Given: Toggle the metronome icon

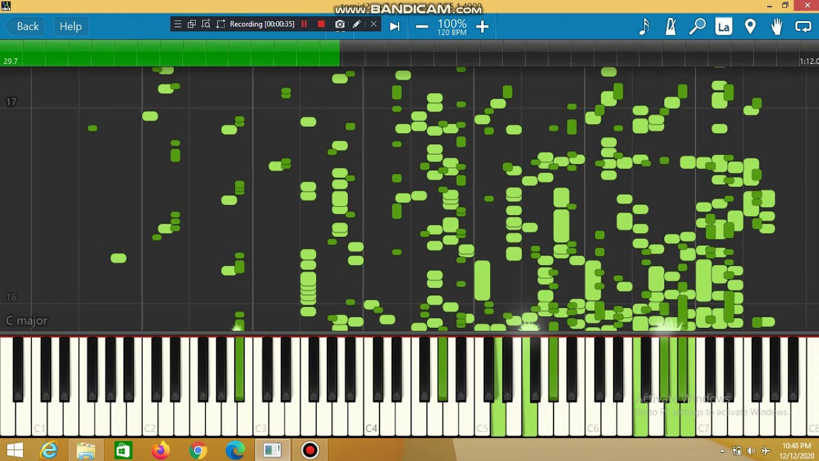Looking at the screenshot, I should pyautogui.click(x=671, y=26).
